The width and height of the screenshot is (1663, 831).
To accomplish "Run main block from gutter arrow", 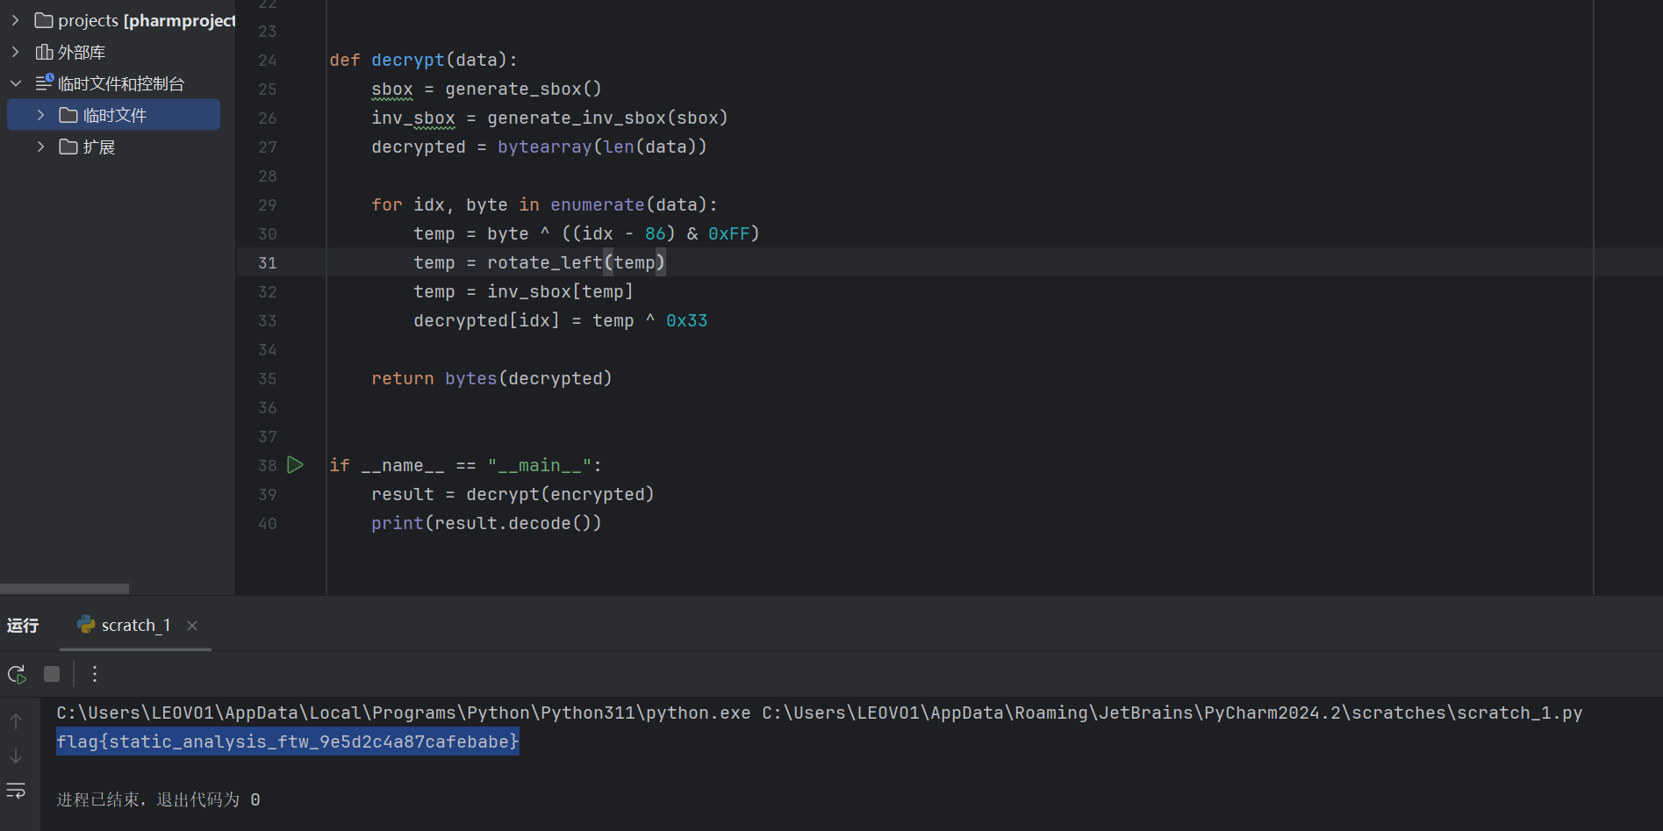I will tap(296, 465).
